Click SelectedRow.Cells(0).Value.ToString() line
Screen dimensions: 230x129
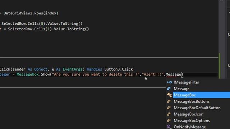tap(42, 24)
